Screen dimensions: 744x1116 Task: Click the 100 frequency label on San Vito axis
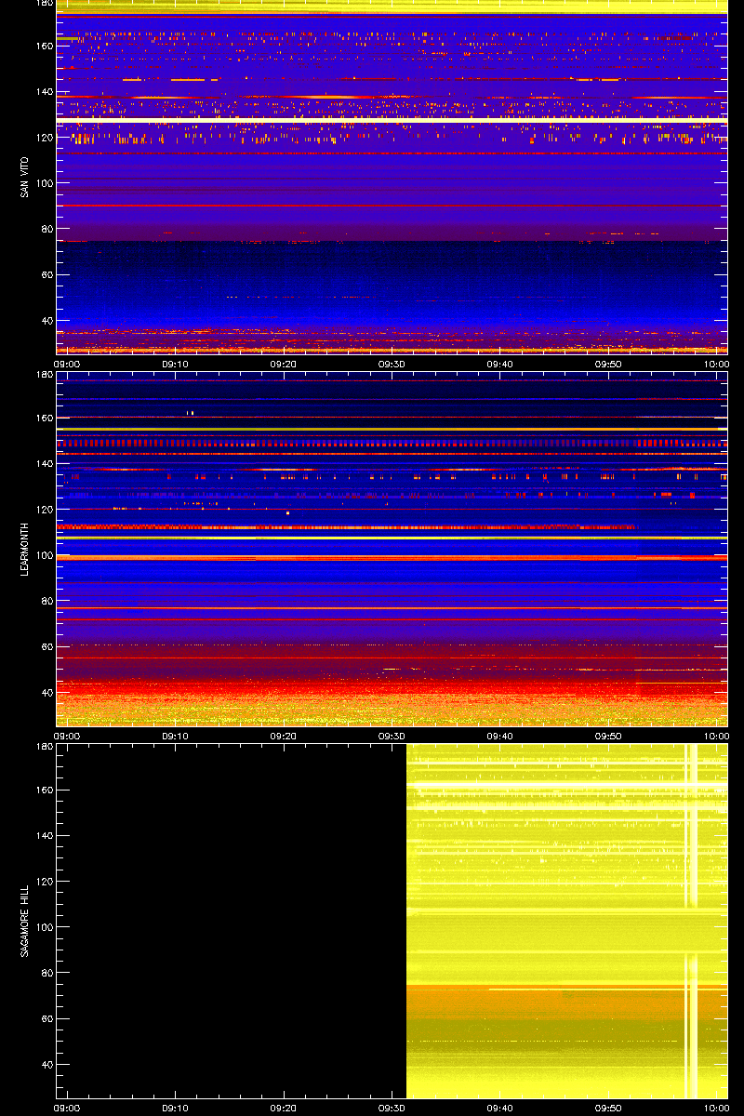[x=43, y=183]
